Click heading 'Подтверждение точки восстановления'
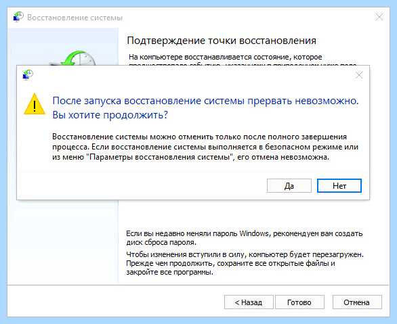This screenshot has height=324, width=397. coord(222,41)
